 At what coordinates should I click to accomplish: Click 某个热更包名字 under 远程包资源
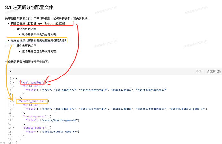pos(26,46)
